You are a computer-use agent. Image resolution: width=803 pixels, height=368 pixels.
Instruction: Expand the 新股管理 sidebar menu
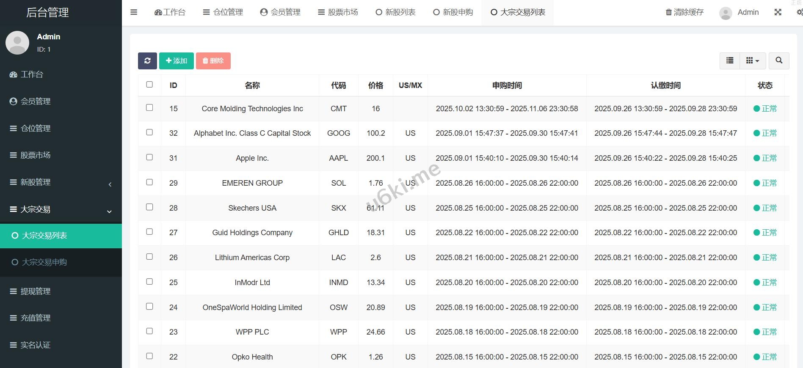click(61, 182)
